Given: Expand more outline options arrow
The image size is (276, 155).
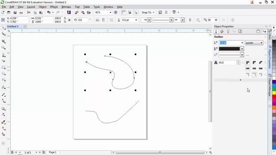Looking at the screenshot, I should tap(241, 80).
